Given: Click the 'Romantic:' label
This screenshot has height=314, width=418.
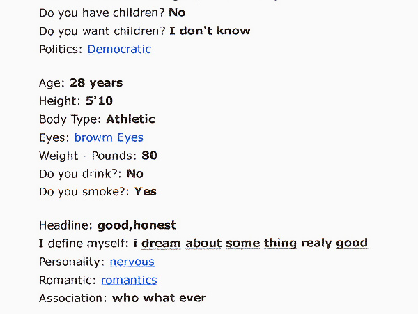Looking at the screenshot, I should click(x=68, y=280).
